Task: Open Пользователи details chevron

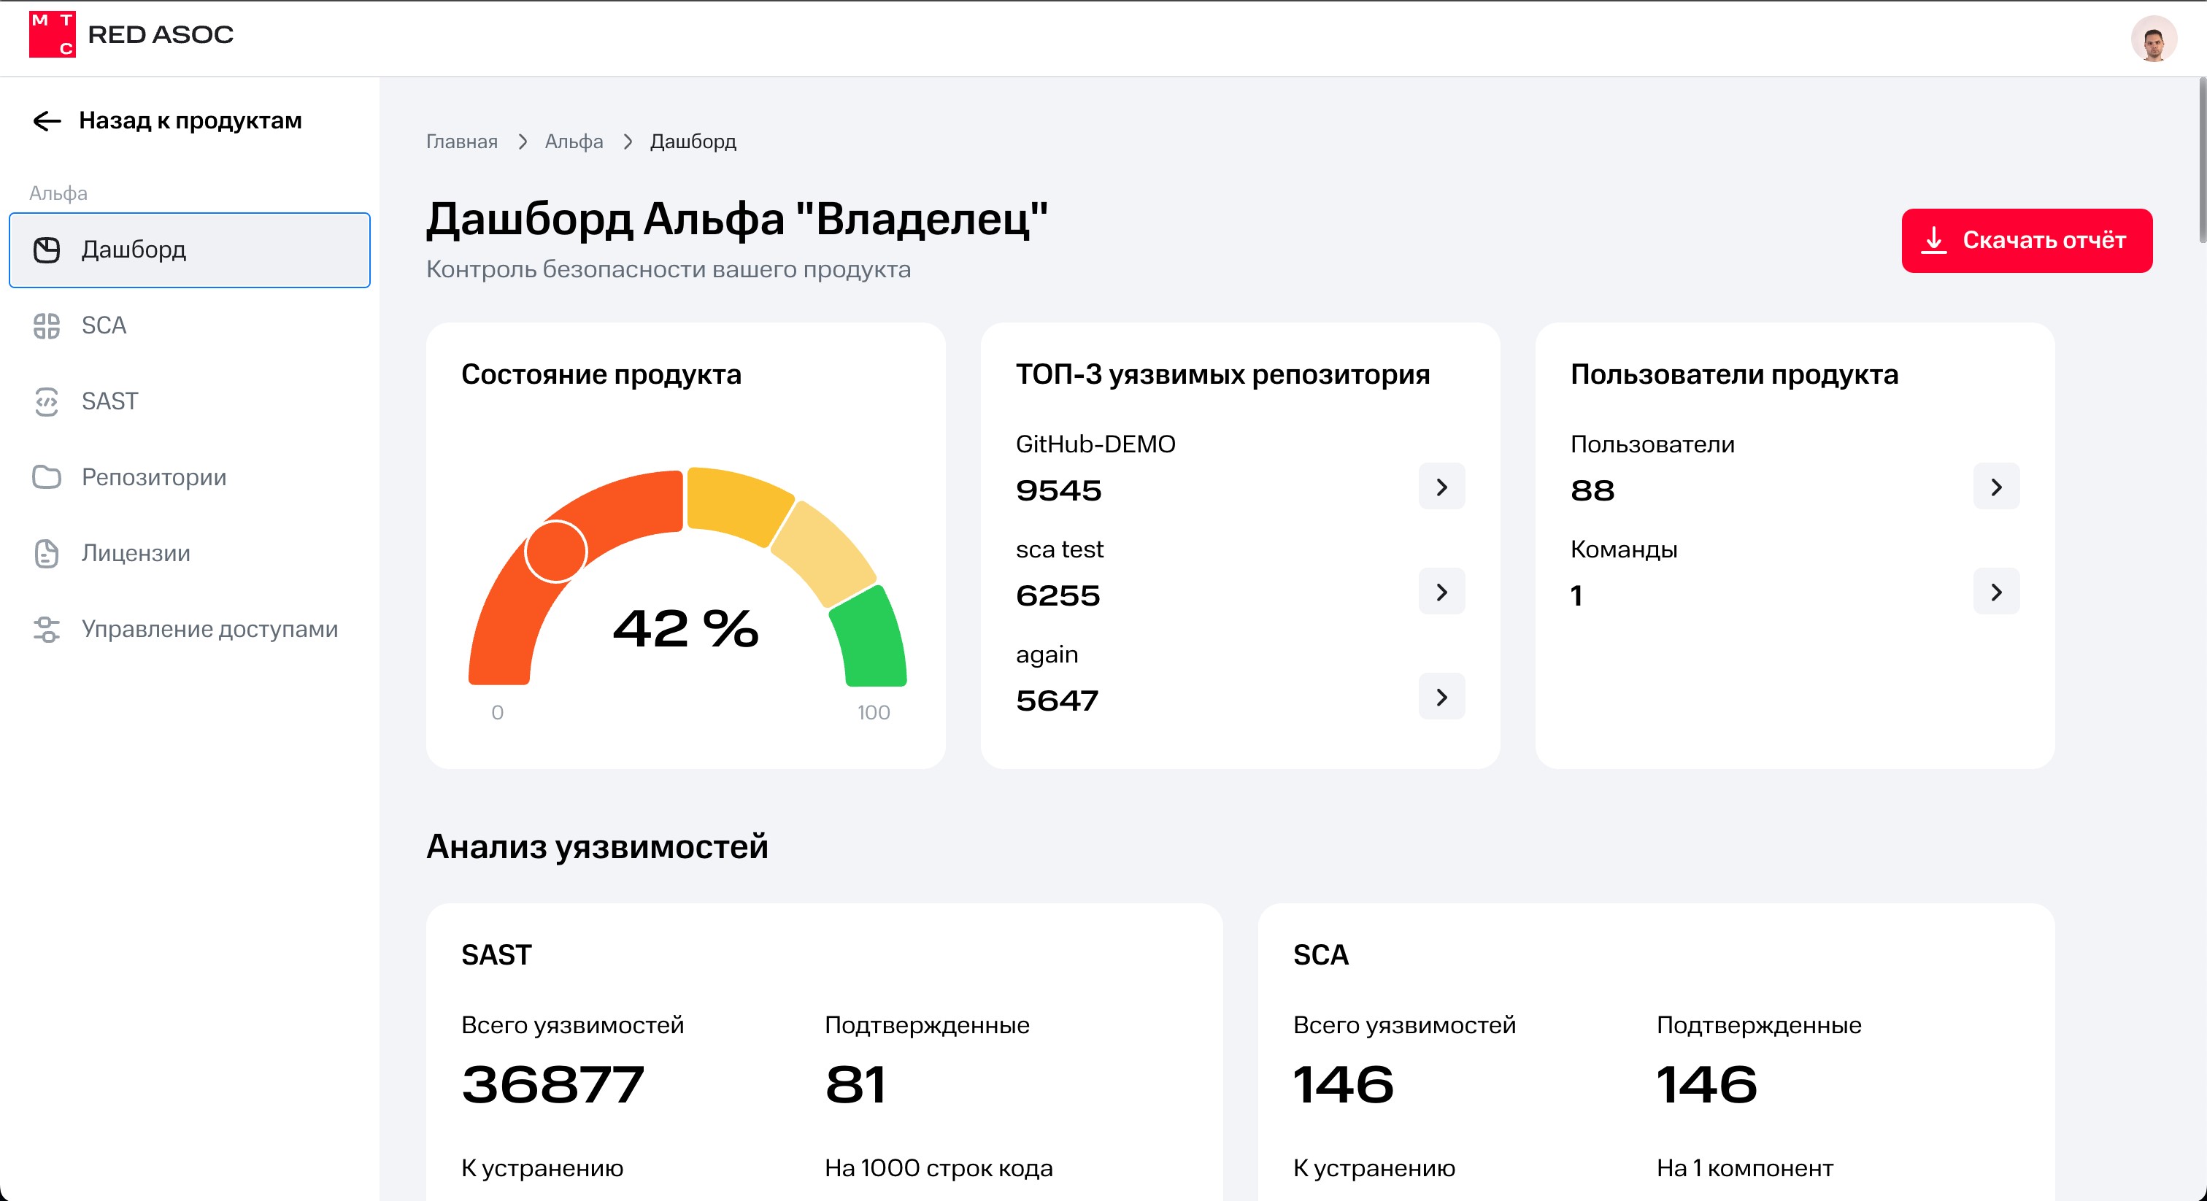Action: click(1995, 487)
